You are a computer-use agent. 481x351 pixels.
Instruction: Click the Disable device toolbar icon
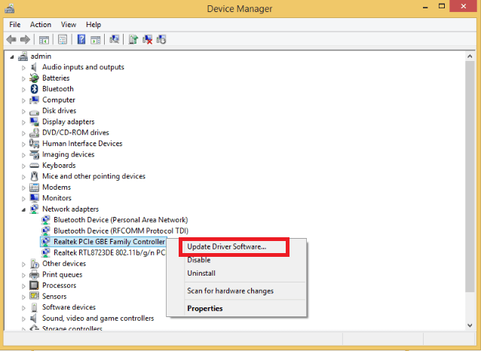[161, 39]
